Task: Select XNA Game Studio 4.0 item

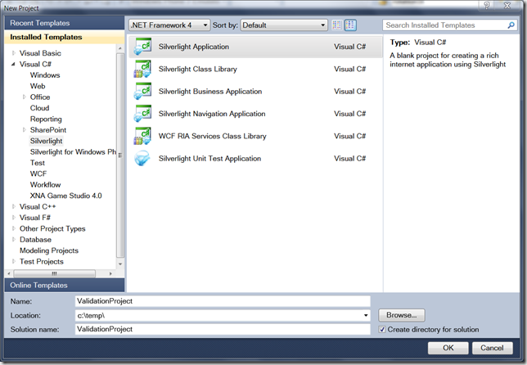Action: [65, 196]
